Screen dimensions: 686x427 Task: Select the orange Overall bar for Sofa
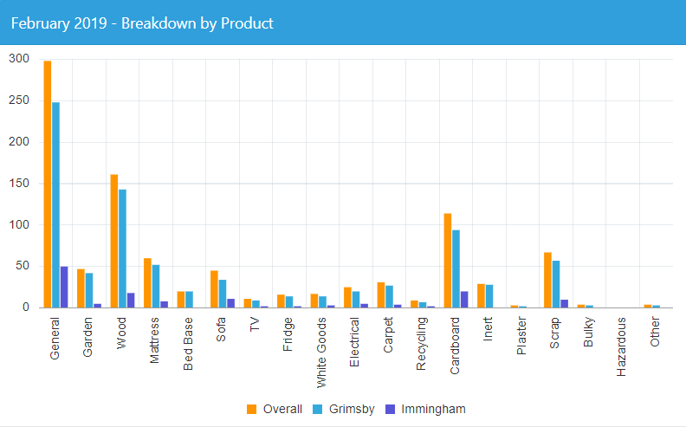(x=215, y=289)
